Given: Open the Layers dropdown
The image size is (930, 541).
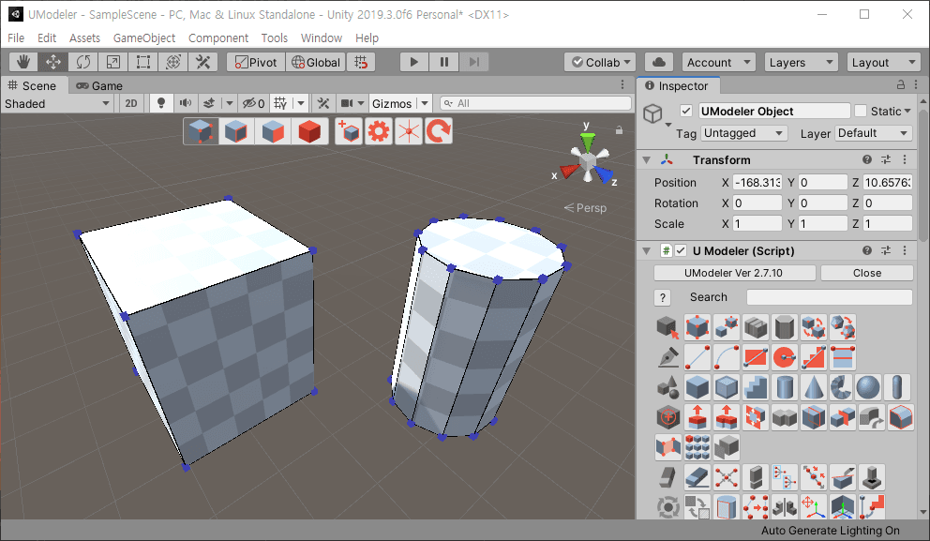Looking at the screenshot, I should pos(801,62).
